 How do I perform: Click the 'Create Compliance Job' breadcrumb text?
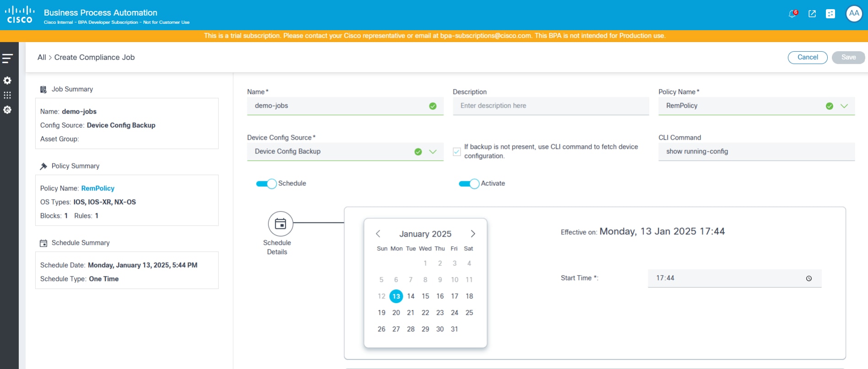pos(94,57)
